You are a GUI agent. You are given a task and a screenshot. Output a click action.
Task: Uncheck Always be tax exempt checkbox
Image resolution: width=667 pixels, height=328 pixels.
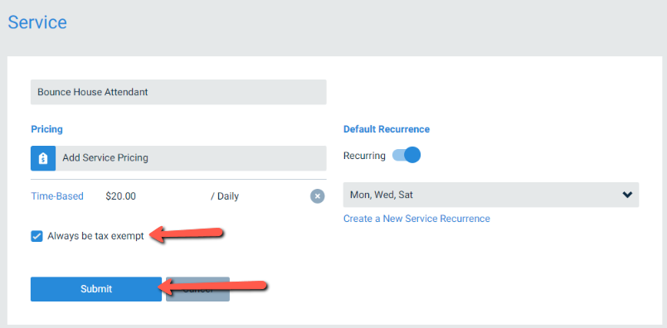click(37, 236)
